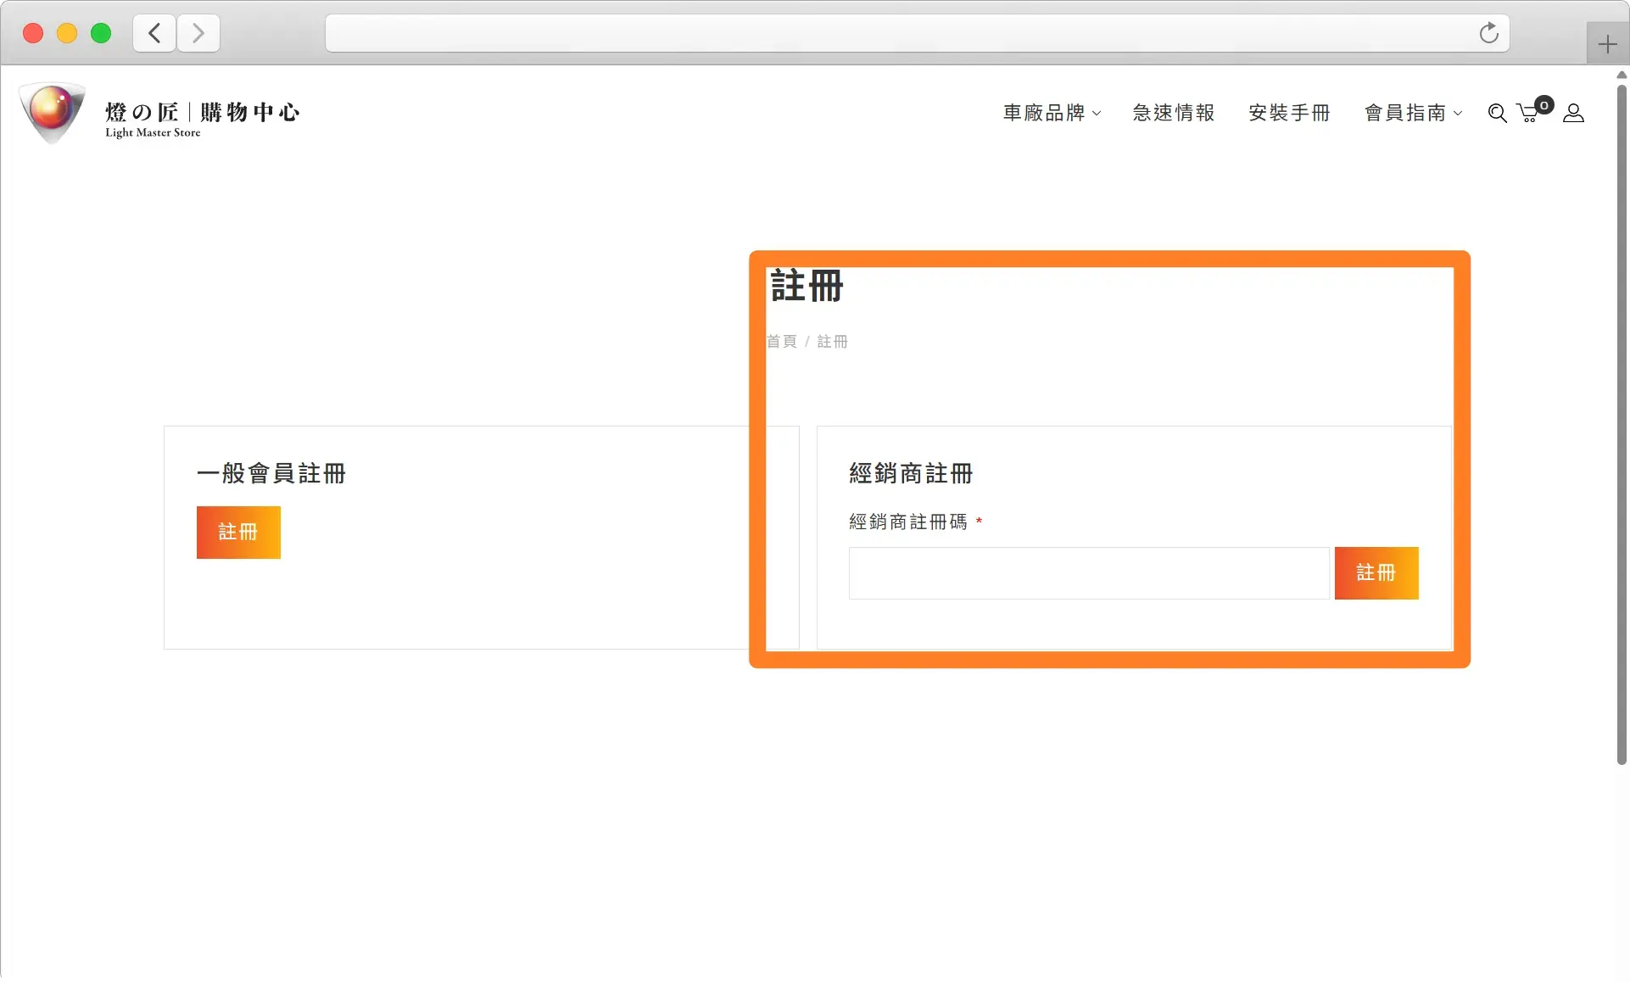
Task: Click the page vertical scrollbar
Action: (1622, 424)
